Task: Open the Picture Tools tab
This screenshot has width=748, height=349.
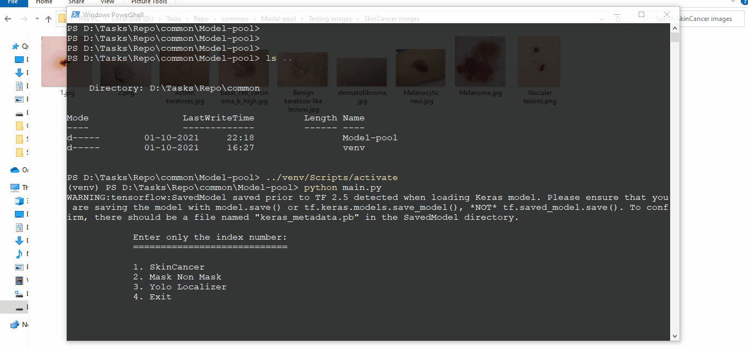Action: point(149,3)
